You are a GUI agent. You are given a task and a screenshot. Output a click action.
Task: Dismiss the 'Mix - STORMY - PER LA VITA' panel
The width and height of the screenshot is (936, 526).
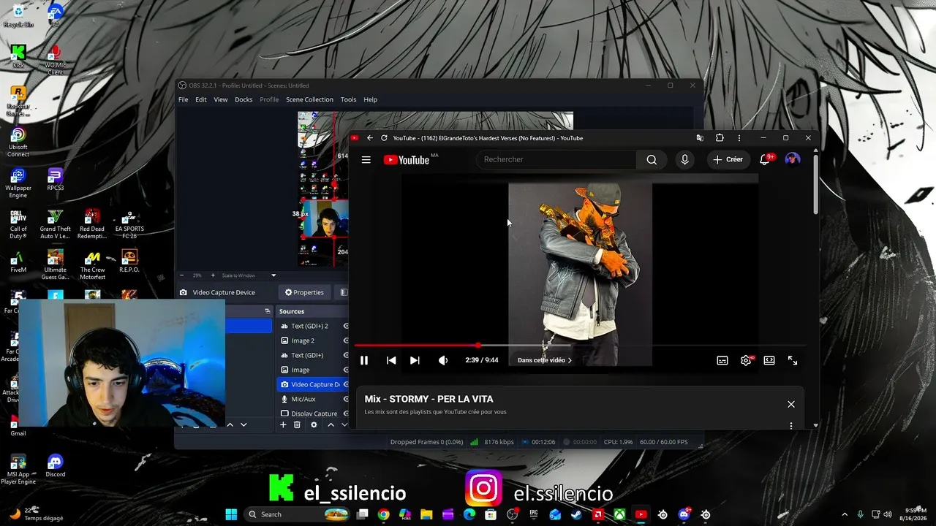click(x=790, y=404)
